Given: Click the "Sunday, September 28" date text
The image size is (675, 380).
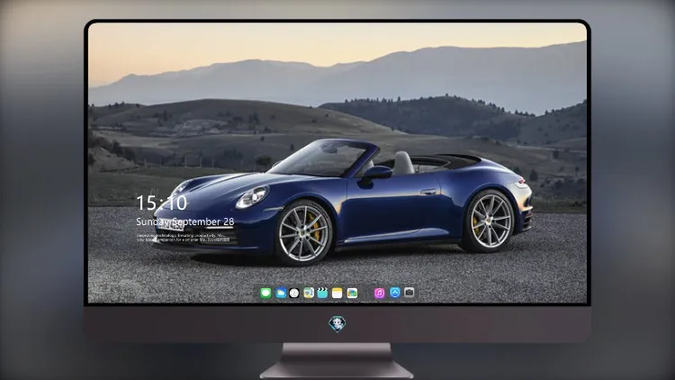Looking at the screenshot, I should (x=185, y=222).
